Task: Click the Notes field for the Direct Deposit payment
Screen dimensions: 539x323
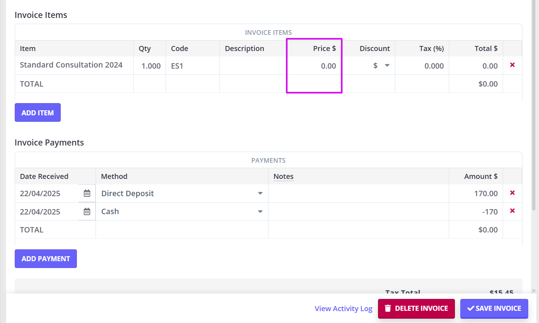Action: coord(358,193)
